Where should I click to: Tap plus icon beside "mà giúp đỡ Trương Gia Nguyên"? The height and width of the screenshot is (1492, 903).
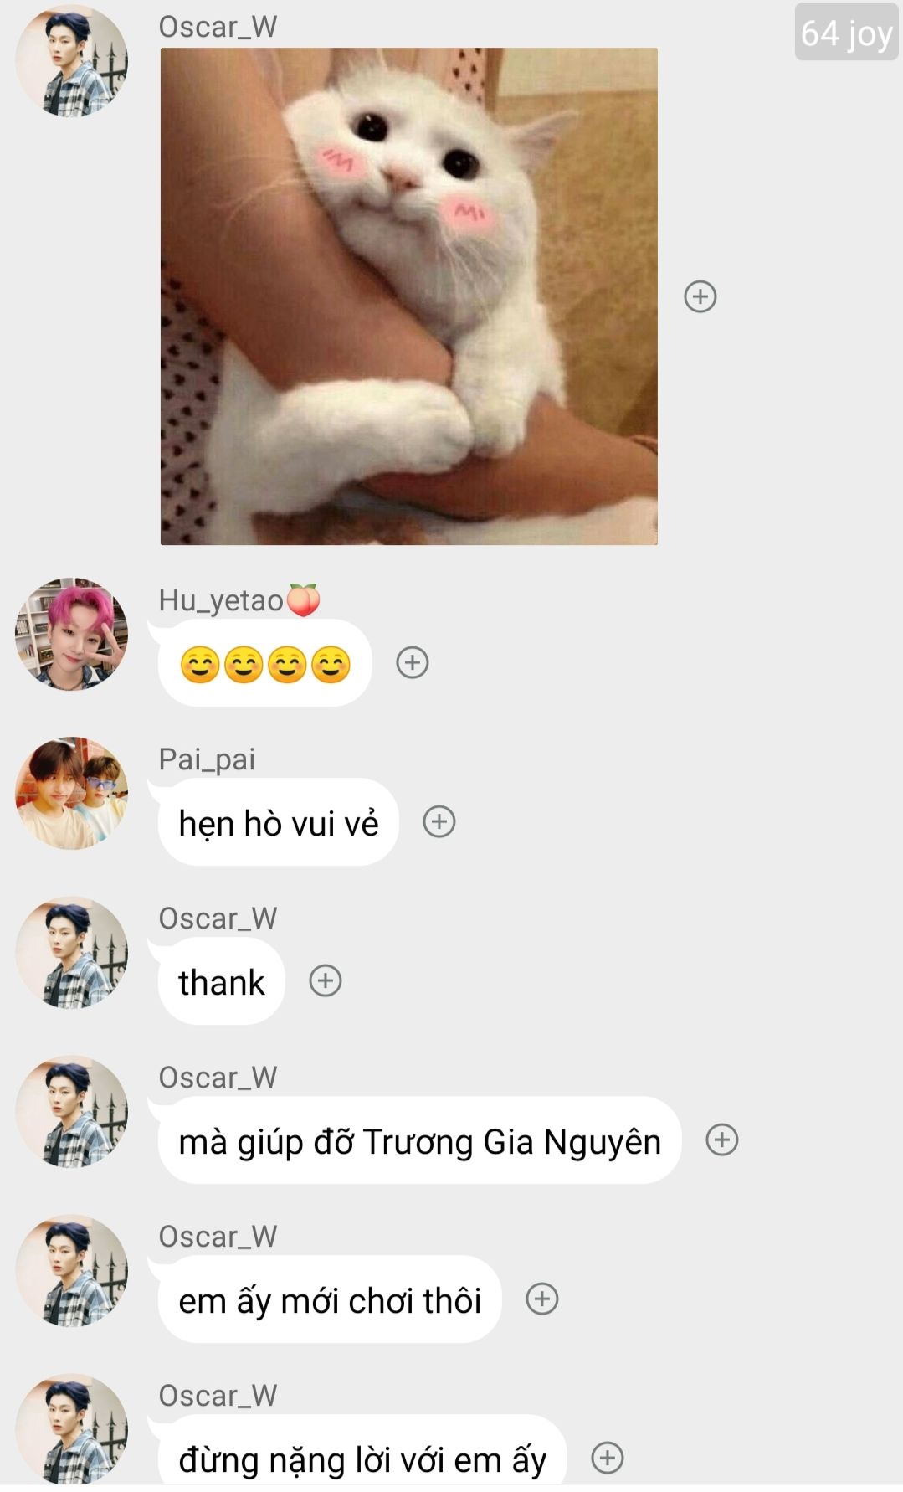click(722, 1140)
